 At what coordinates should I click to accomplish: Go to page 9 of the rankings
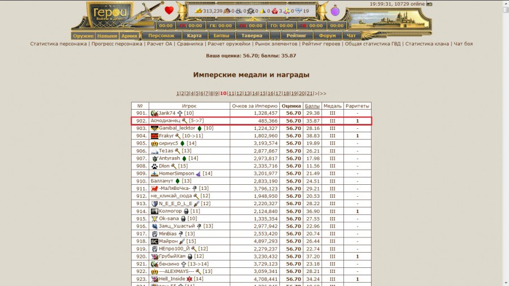coord(217,93)
